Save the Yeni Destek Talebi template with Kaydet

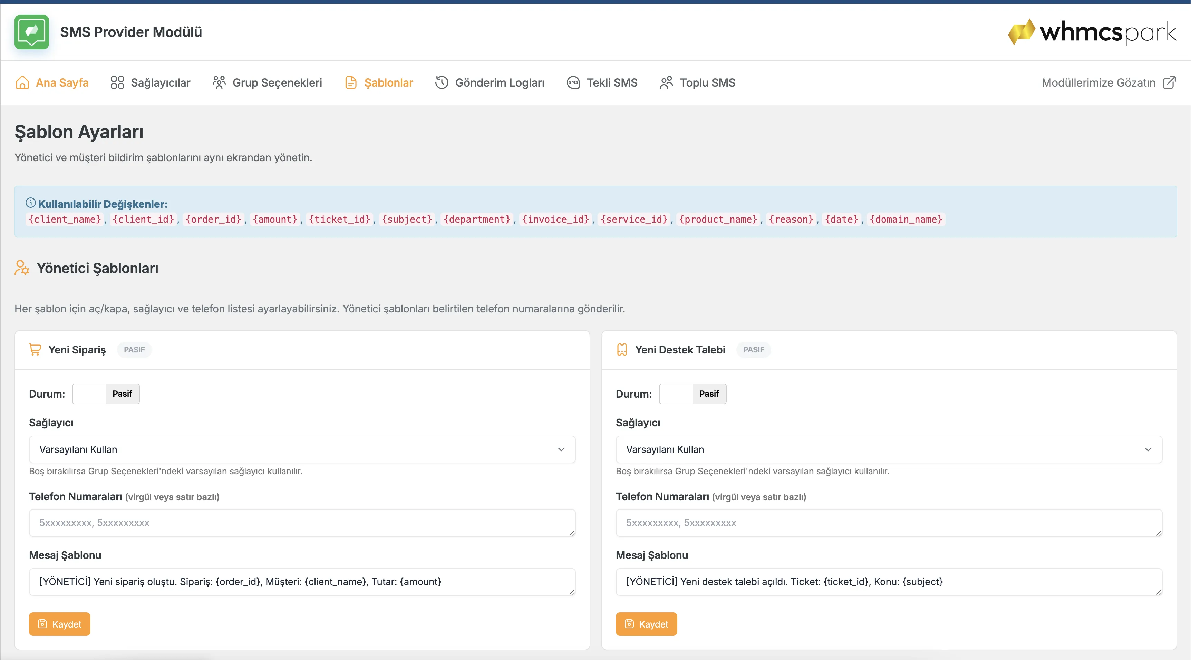click(646, 624)
